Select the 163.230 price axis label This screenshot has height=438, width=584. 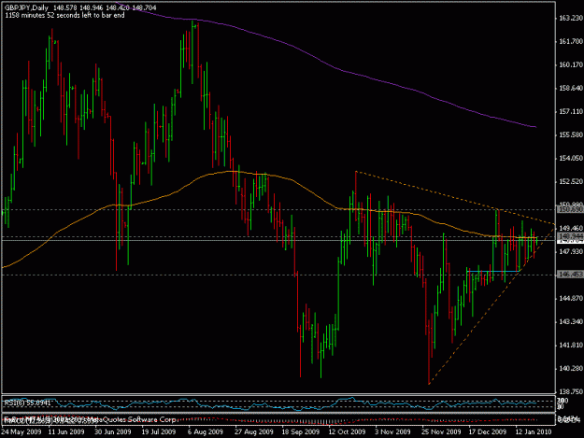[571, 18]
